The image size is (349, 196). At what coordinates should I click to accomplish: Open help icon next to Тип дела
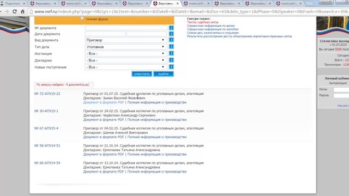171,47
